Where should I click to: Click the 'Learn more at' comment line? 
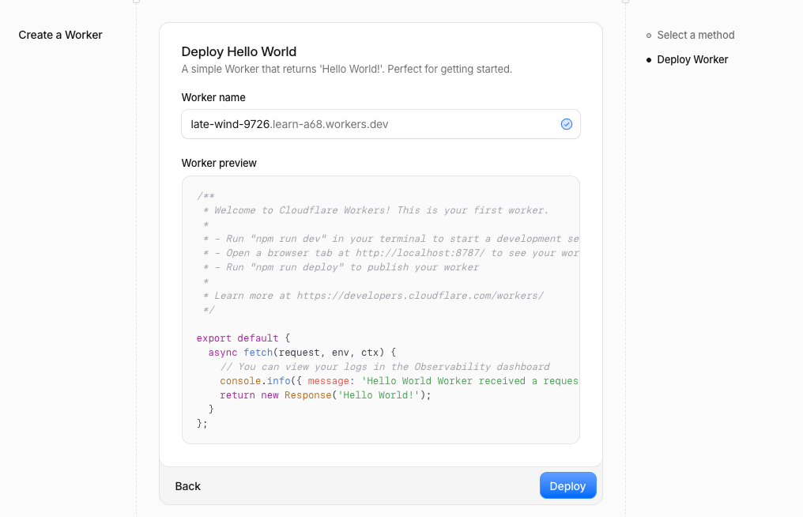pos(373,296)
